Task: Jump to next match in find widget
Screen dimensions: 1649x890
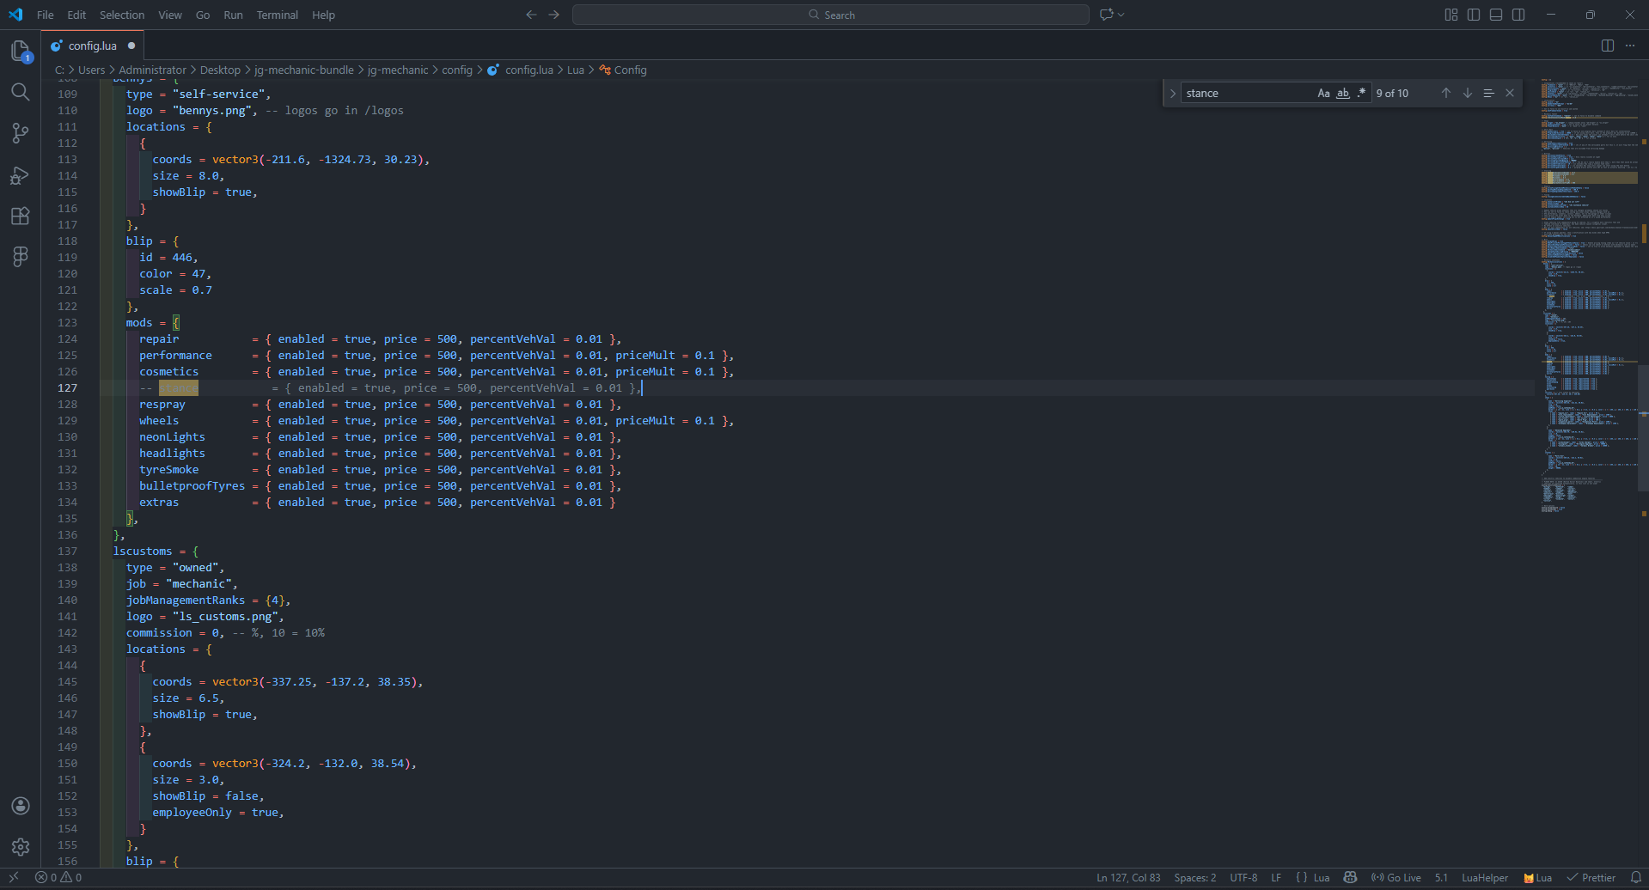Action: pyautogui.click(x=1467, y=93)
